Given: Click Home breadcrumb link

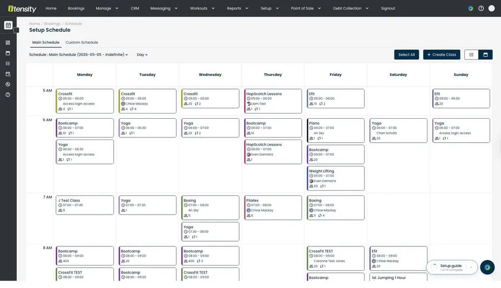Looking at the screenshot, I should click(x=34, y=23).
